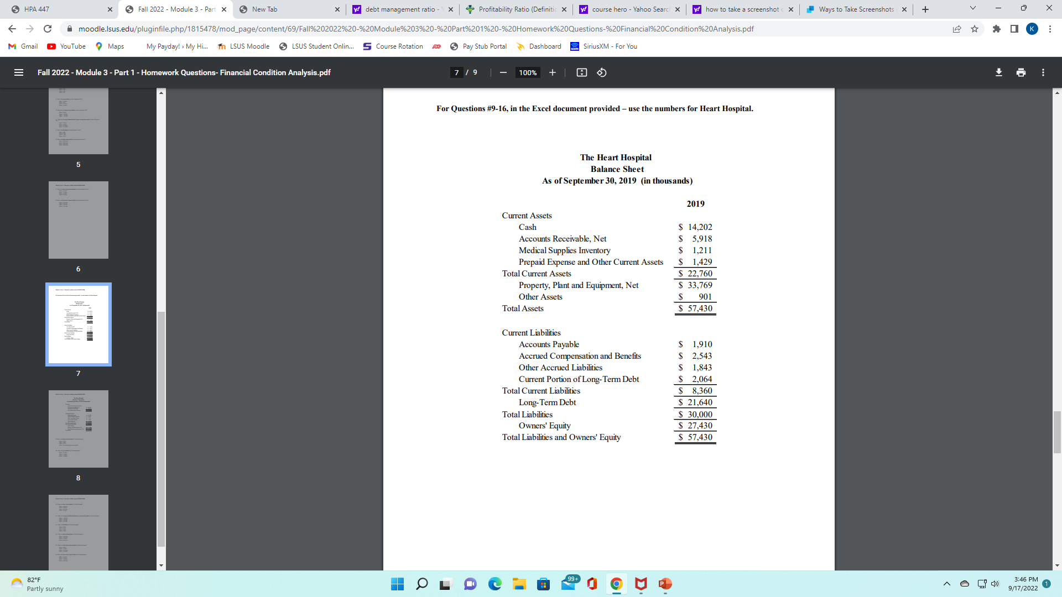This screenshot has height=597, width=1062.
Task: Open Chrome extensions puzzle icon
Action: (997, 29)
